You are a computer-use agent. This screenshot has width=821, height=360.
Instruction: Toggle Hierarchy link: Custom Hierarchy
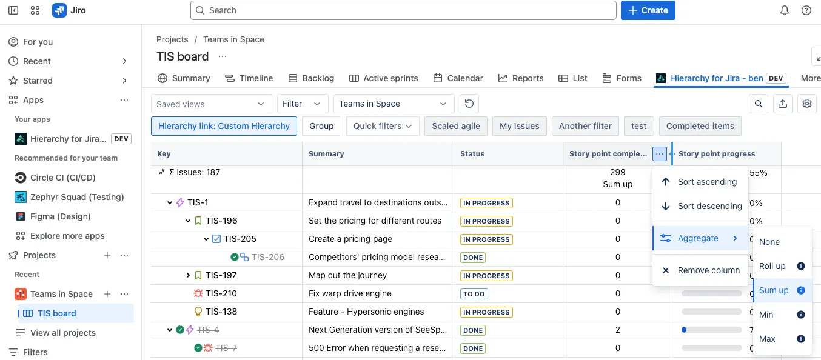click(224, 126)
